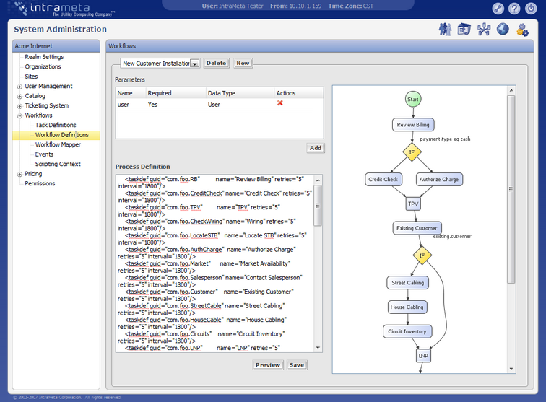Select the Street Cabling node
Screen dimensions: 546x402
(x=407, y=283)
